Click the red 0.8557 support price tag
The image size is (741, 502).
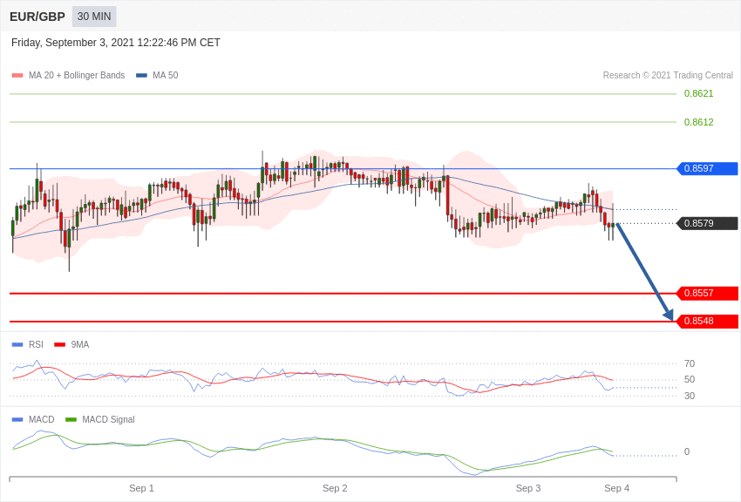708,293
